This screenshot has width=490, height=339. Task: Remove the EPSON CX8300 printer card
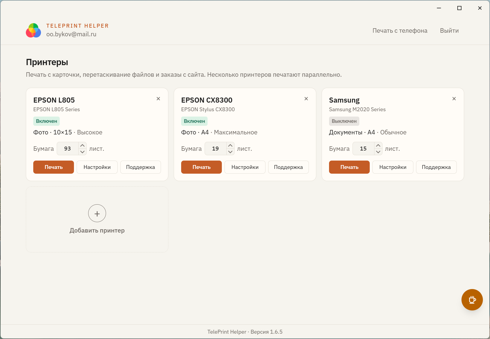tap(306, 99)
